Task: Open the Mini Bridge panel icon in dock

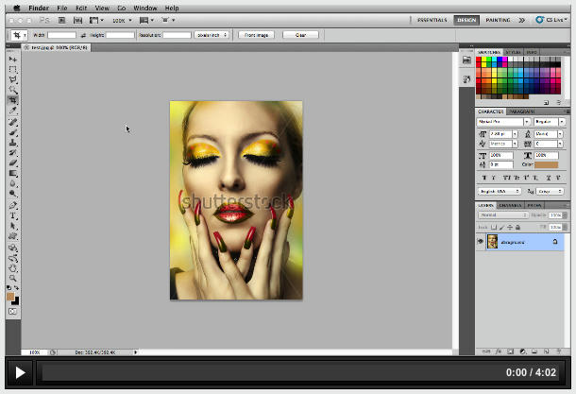Action: point(466,60)
